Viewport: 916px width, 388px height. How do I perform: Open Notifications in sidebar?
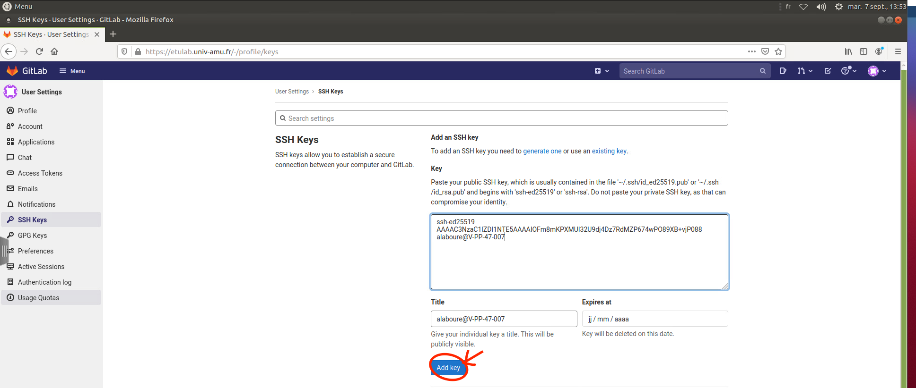pyautogui.click(x=51, y=204)
